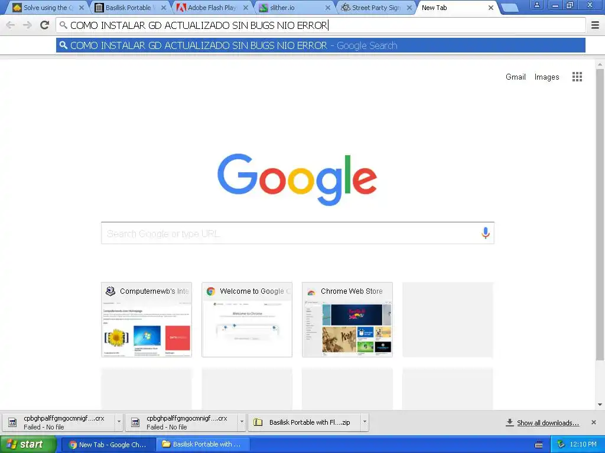Click the Google search box

297,233
